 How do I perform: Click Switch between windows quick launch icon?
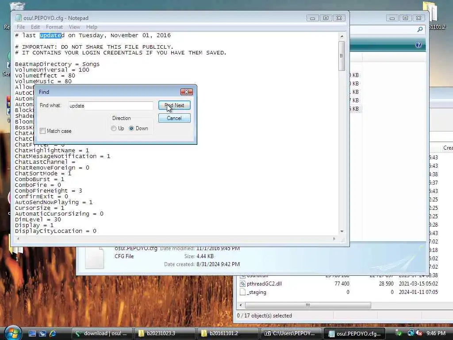42,333
